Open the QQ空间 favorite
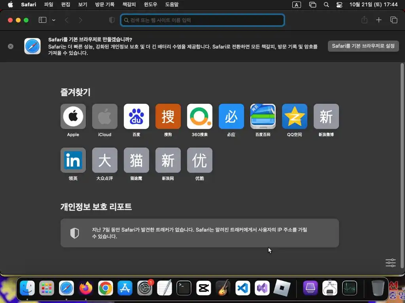Screen dimensions: 405x303 tap(294, 116)
